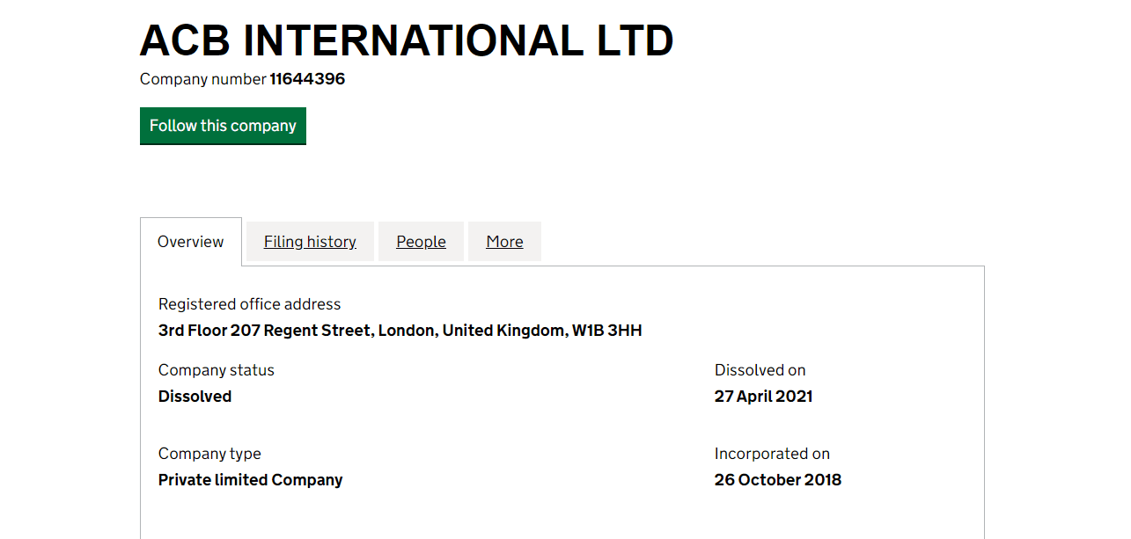Screen dimensions: 1131x539
Task: Click the 'Registered office address' label
Action: pos(249,304)
